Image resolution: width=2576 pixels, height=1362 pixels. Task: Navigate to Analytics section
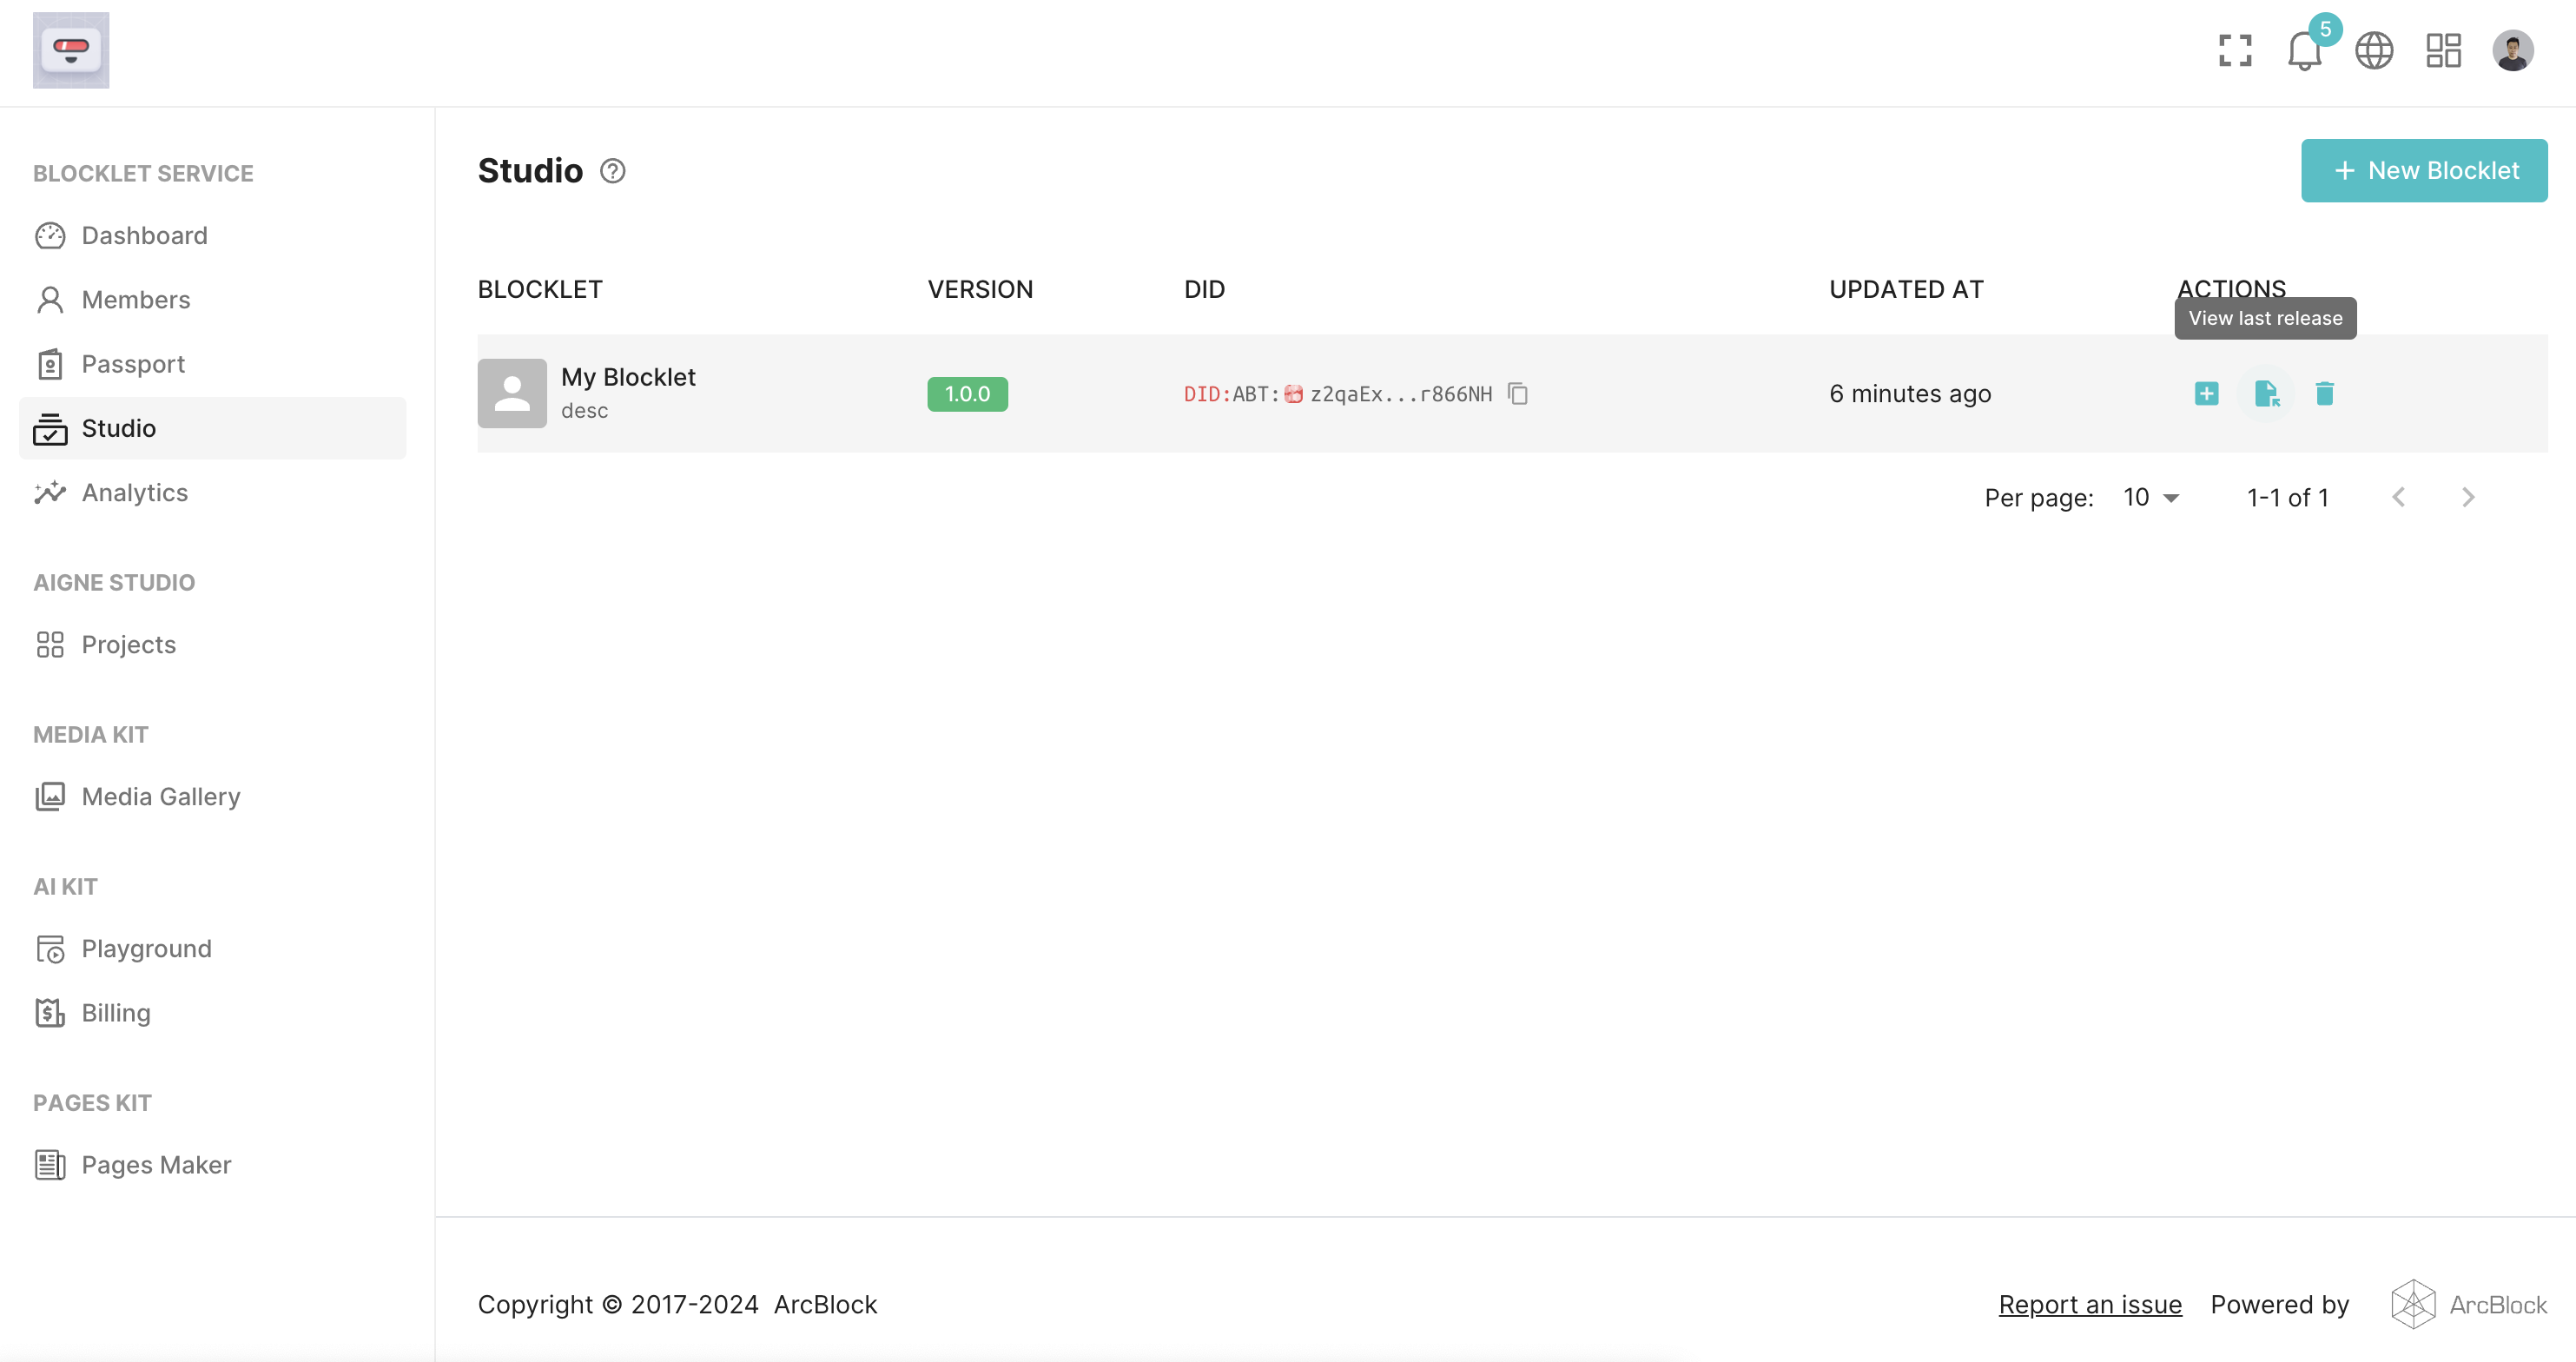pyautogui.click(x=134, y=493)
